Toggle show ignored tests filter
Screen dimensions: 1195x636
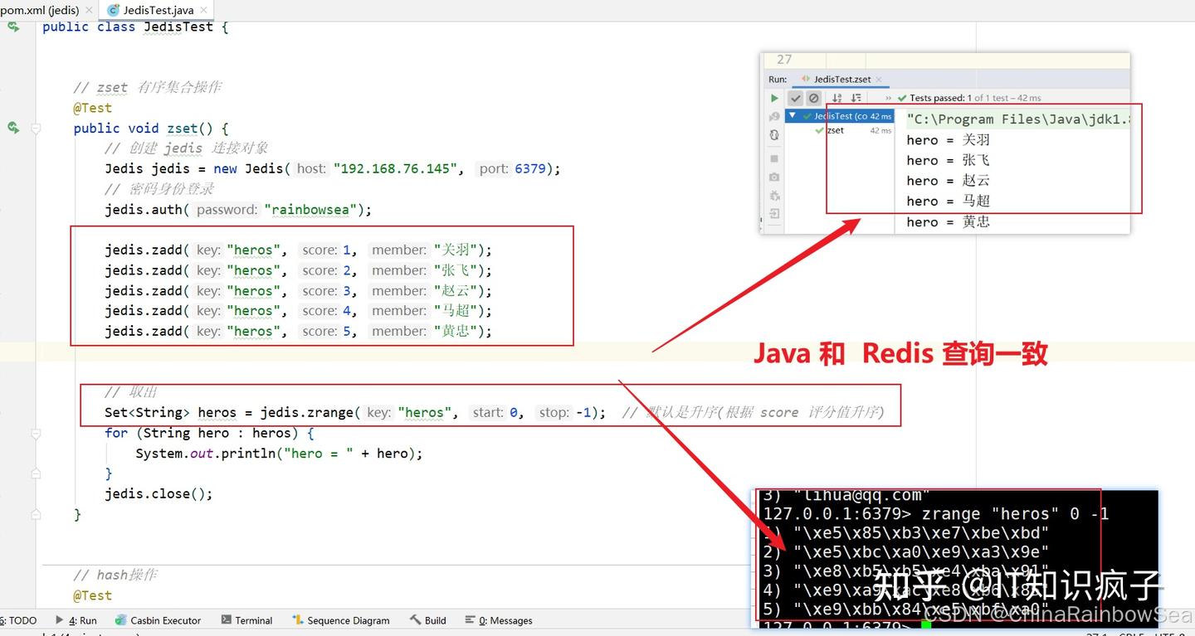click(x=813, y=98)
